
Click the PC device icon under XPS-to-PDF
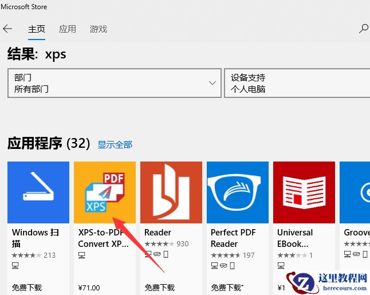coord(82,255)
